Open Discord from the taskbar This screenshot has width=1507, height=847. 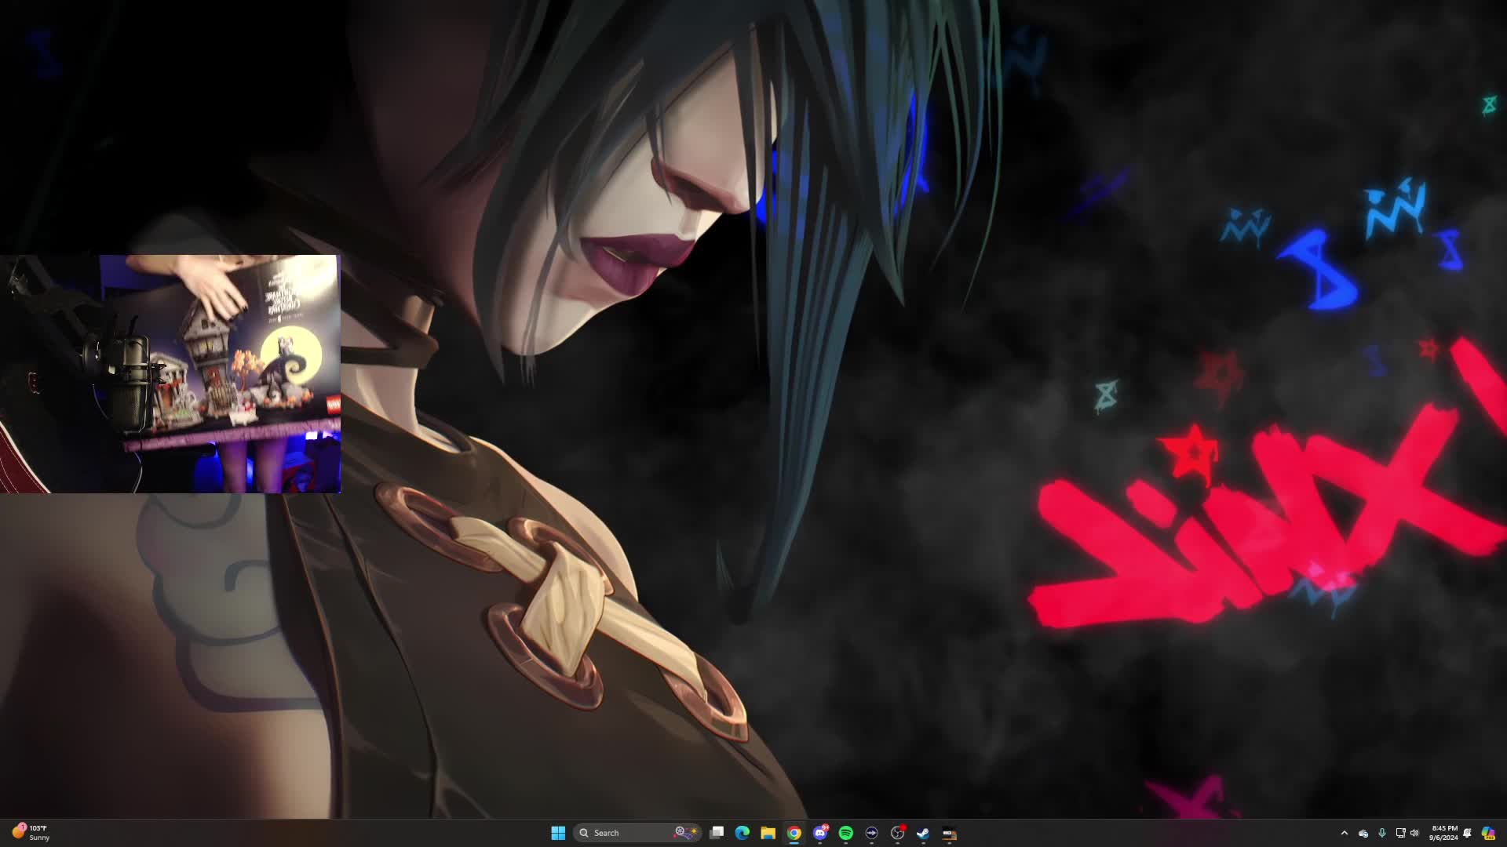click(x=820, y=833)
